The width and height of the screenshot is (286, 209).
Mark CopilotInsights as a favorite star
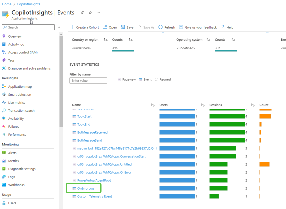90,12
